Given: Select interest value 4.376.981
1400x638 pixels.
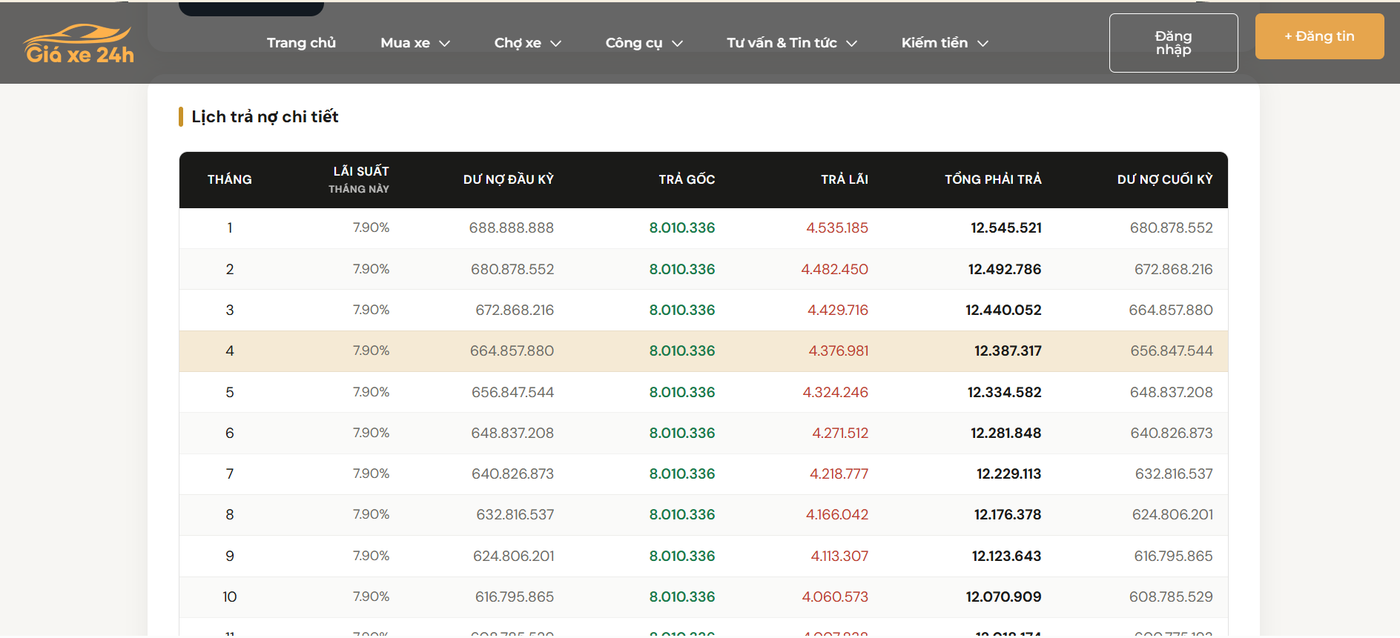Looking at the screenshot, I should 839,351.
